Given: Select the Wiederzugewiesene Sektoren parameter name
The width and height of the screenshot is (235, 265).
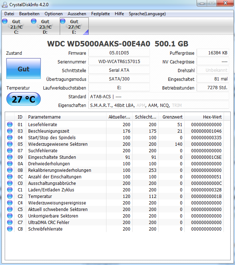Looking at the screenshot, I should (58, 144).
